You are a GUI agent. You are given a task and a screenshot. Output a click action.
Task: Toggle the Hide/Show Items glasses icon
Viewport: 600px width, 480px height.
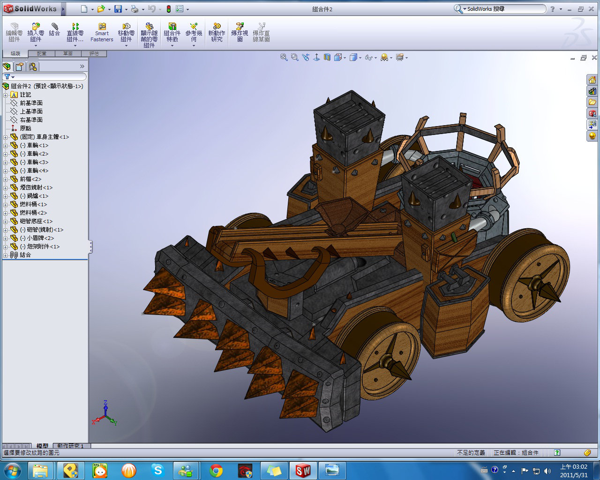tap(368, 58)
